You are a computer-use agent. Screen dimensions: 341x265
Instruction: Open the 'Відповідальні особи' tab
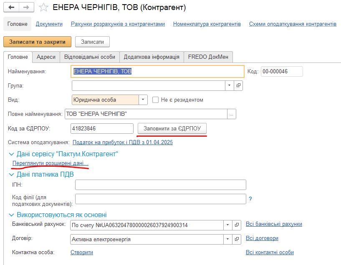pyautogui.click(x=90, y=57)
